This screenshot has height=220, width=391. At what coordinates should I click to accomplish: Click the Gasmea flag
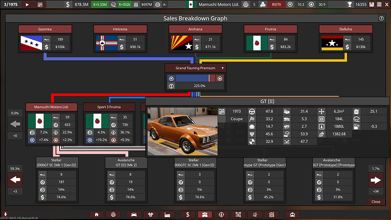(31, 43)
